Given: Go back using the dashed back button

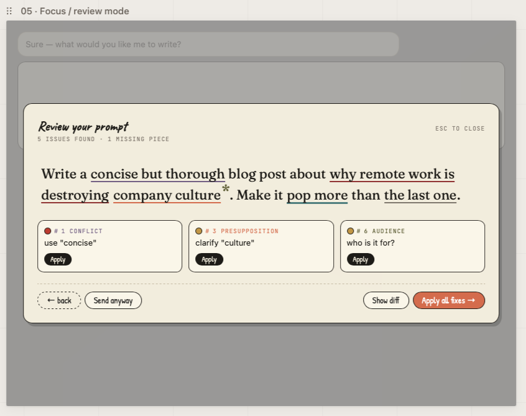Looking at the screenshot, I should click(59, 300).
